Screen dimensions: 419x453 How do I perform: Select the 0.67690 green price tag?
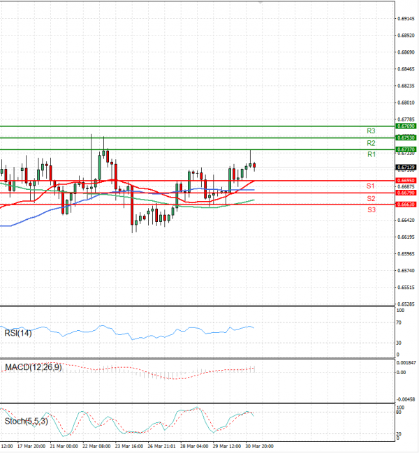pos(406,126)
